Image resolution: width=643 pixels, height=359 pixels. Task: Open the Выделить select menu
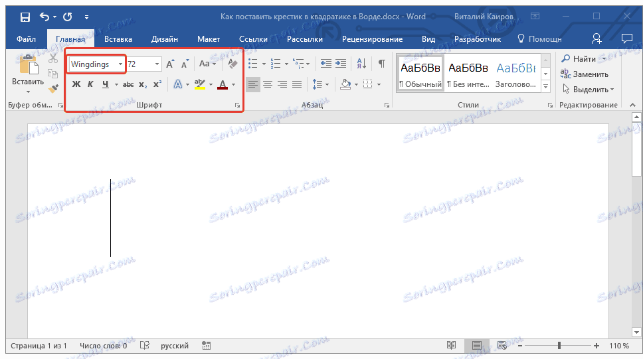click(x=588, y=90)
